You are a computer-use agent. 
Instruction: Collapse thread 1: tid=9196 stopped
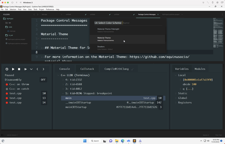pyautogui.click(x=63, y=94)
